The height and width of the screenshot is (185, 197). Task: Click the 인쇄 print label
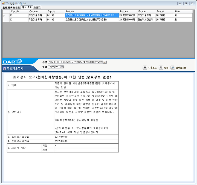[166, 68]
